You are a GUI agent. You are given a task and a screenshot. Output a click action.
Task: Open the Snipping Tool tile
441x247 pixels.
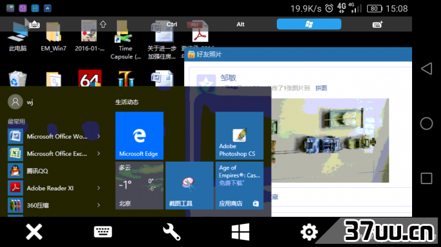pos(189,185)
